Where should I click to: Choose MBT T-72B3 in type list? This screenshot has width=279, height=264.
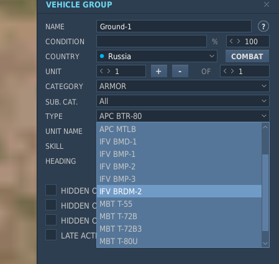pyautogui.click(x=179, y=229)
